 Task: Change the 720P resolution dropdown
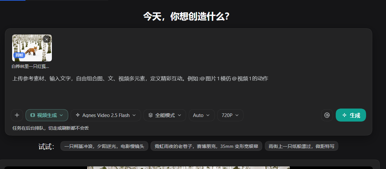coord(230,115)
